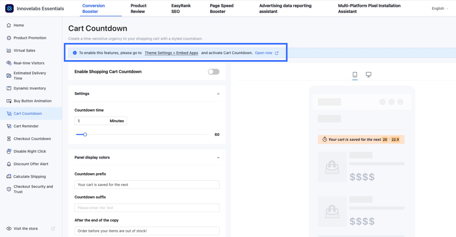Collapse the Panel display colors section
This screenshot has height=237, width=456.
pyautogui.click(x=218, y=158)
